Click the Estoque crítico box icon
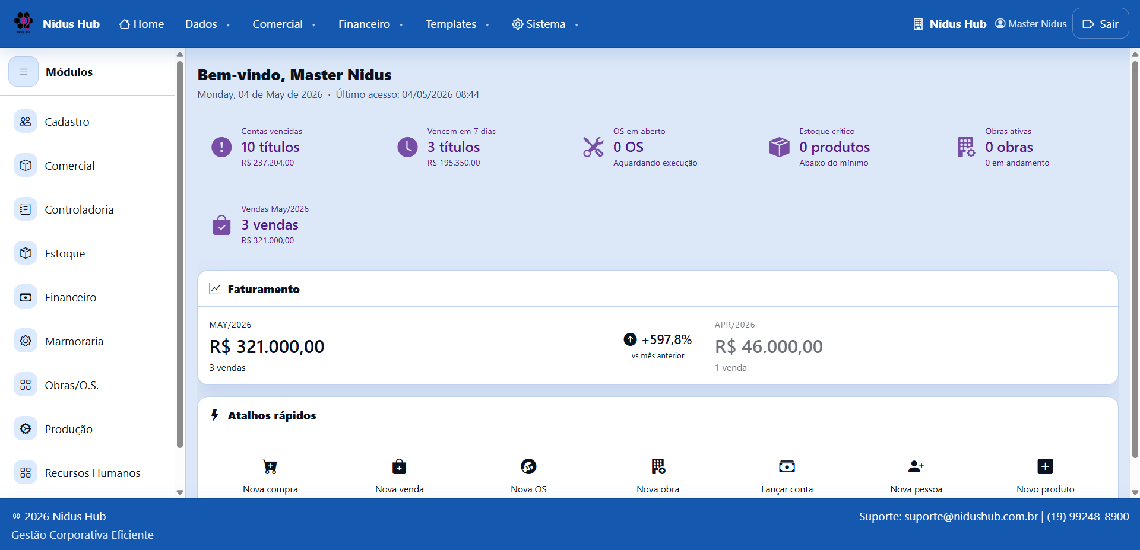This screenshot has height=550, width=1140. click(x=779, y=147)
